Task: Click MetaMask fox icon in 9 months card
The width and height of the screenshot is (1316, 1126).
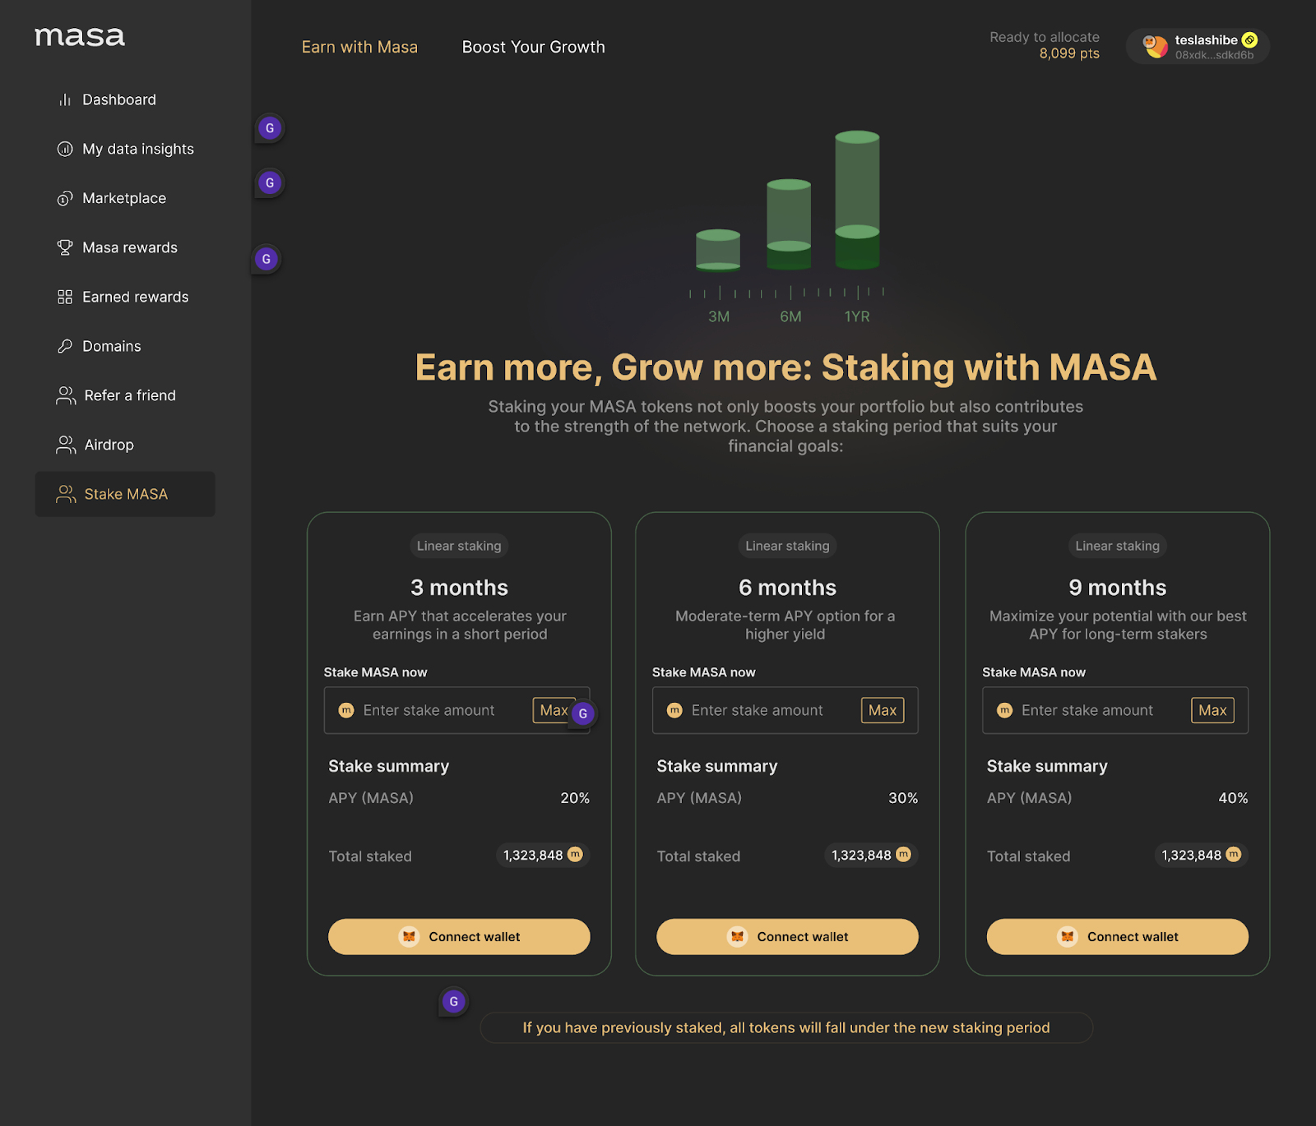Action: pyautogui.click(x=1068, y=937)
